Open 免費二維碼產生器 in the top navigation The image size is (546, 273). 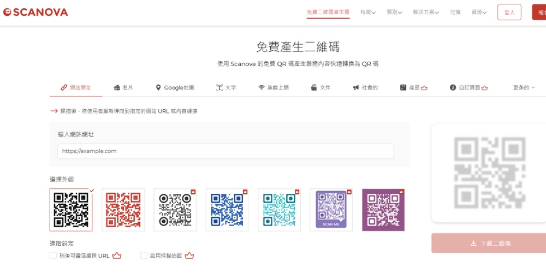(x=328, y=12)
